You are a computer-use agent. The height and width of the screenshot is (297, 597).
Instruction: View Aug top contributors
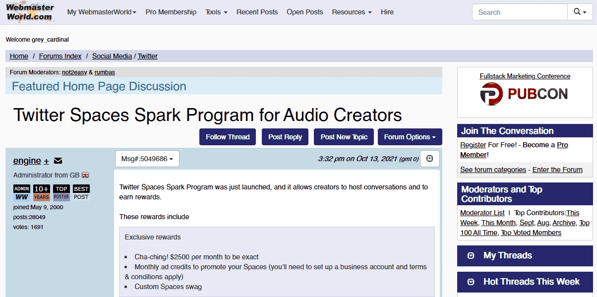point(543,223)
